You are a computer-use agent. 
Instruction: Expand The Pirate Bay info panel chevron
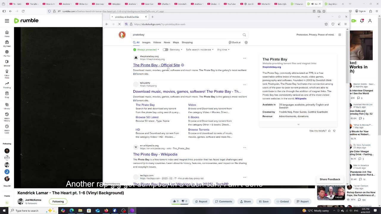[298, 124]
